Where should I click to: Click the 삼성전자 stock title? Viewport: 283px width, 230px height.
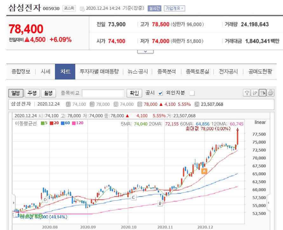click(x=25, y=8)
